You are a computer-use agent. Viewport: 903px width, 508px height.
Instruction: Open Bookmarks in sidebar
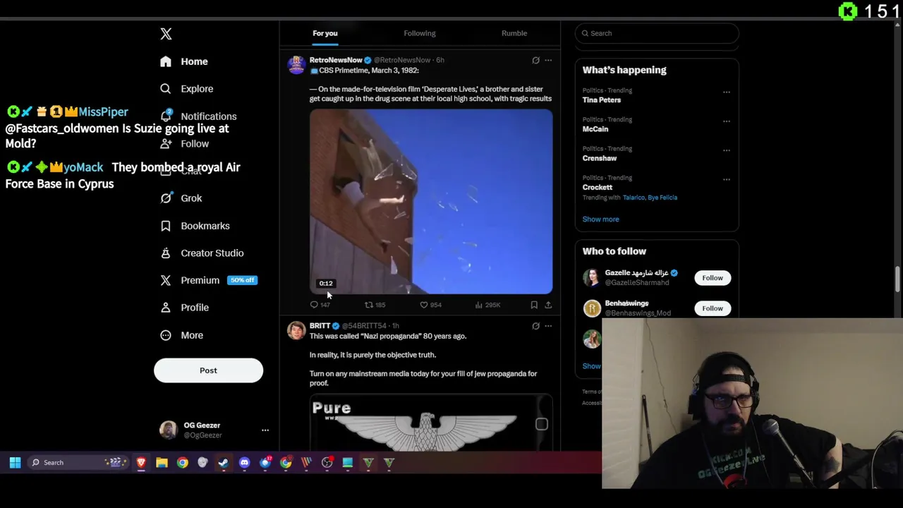[x=195, y=226]
